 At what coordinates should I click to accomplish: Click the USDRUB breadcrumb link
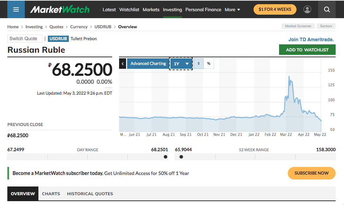(x=103, y=27)
